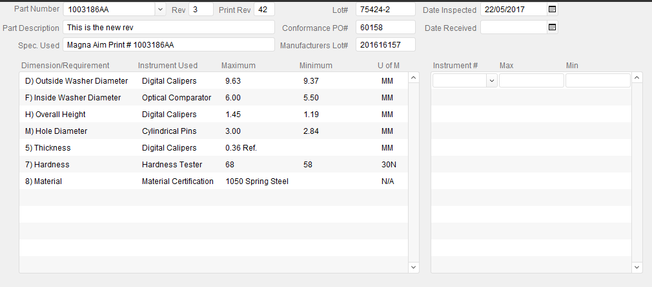This screenshot has width=652, height=287.
Task: Click the 9.37 minimum value
Action: tap(311, 81)
